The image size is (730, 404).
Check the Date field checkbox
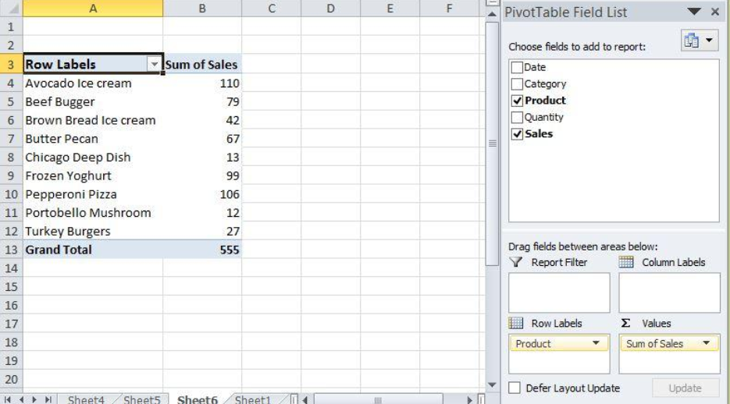coord(517,67)
